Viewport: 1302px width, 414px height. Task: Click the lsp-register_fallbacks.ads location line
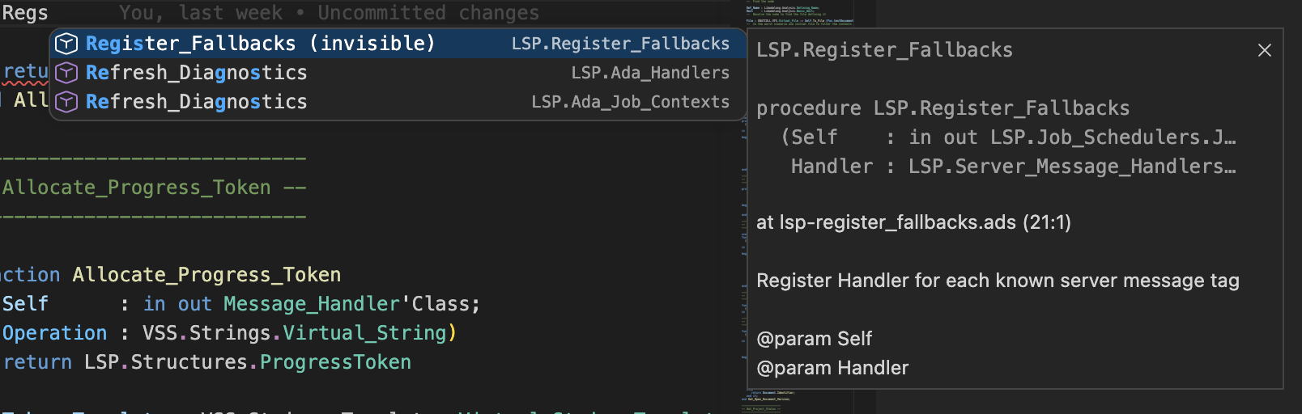pyautogui.click(x=913, y=222)
